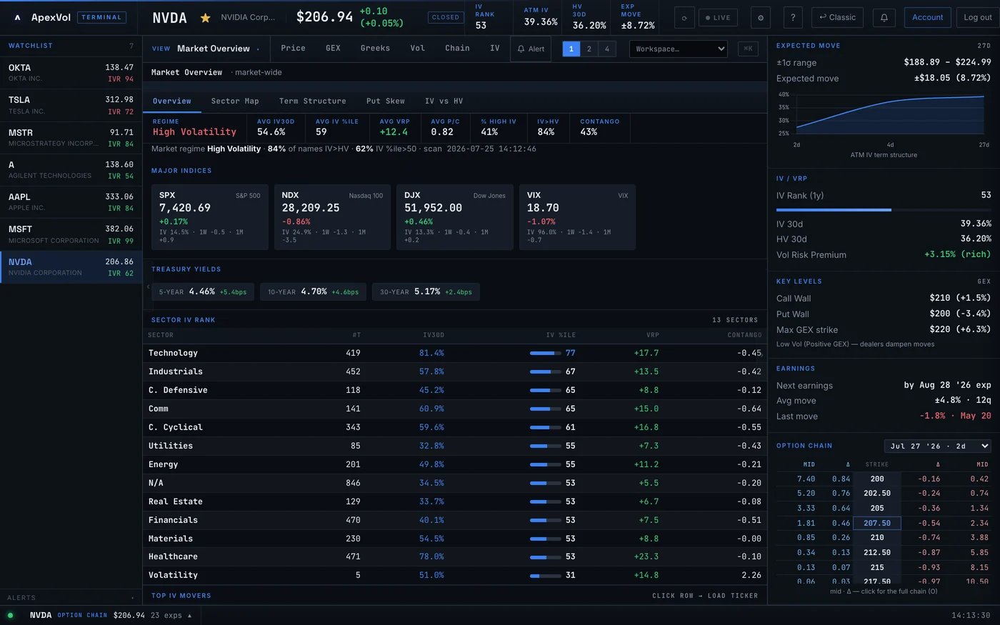This screenshot has height=625, width=1000.
Task: Open the Put Skew sub-tab
Action: (385, 101)
